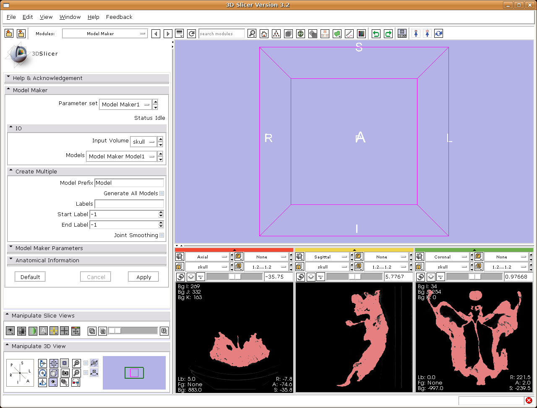
Task: Toggle Axial slice visibility eye icon
Action: [x=191, y=277]
